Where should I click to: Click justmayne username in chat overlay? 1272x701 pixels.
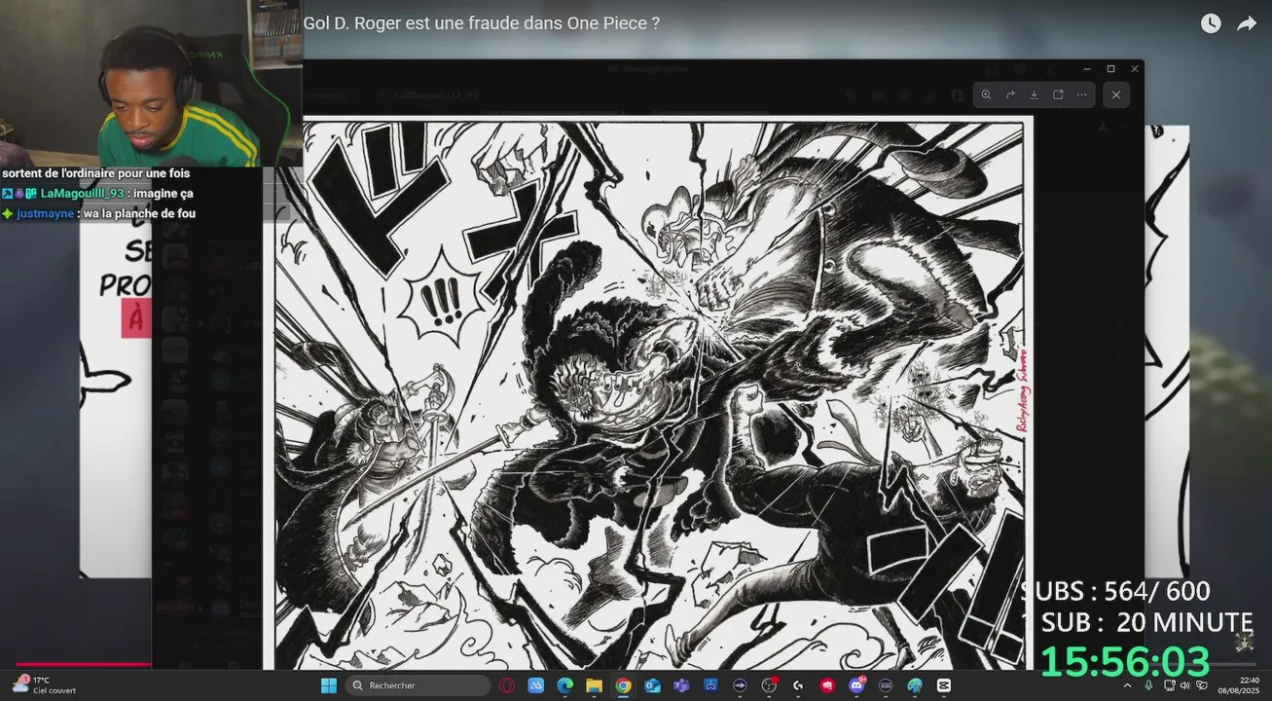[46, 213]
